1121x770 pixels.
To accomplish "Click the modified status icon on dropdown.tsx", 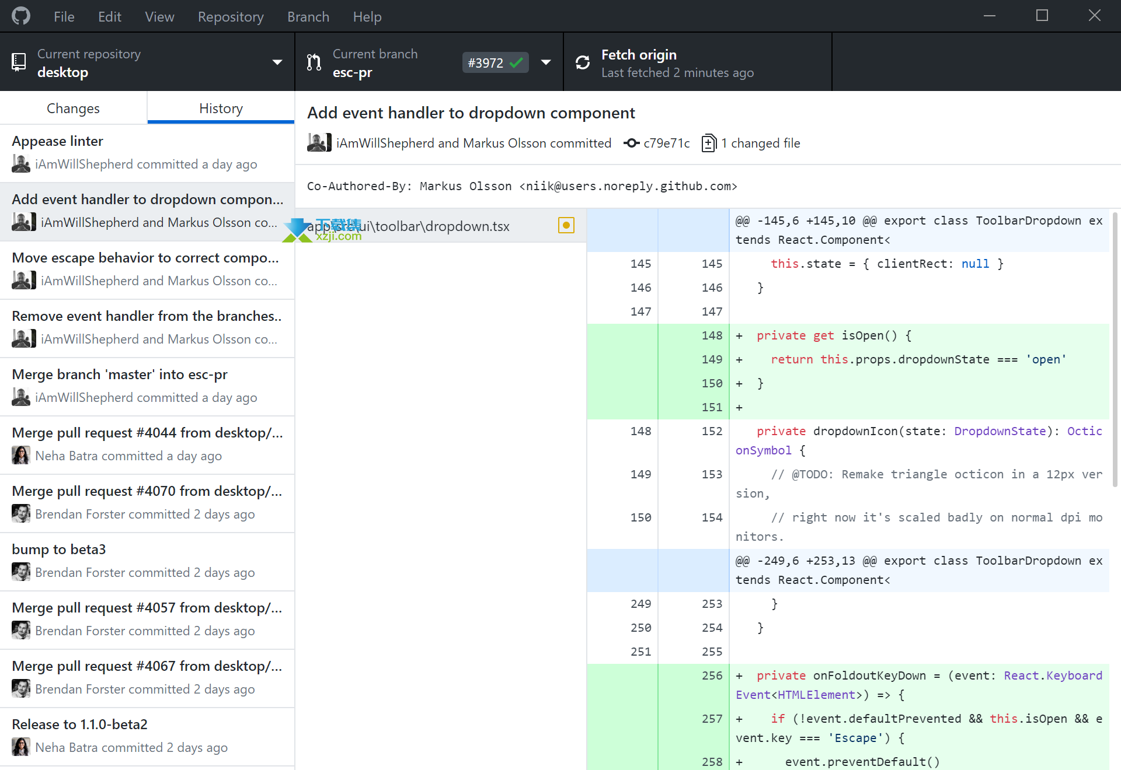I will pyautogui.click(x=566, y=226).
